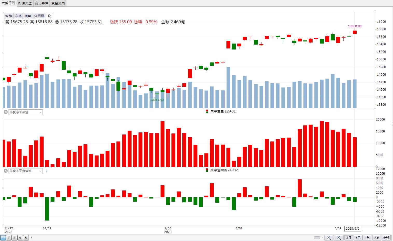
Task: Click the horizontal scroll thumb
Action: (x=317, y=238)
